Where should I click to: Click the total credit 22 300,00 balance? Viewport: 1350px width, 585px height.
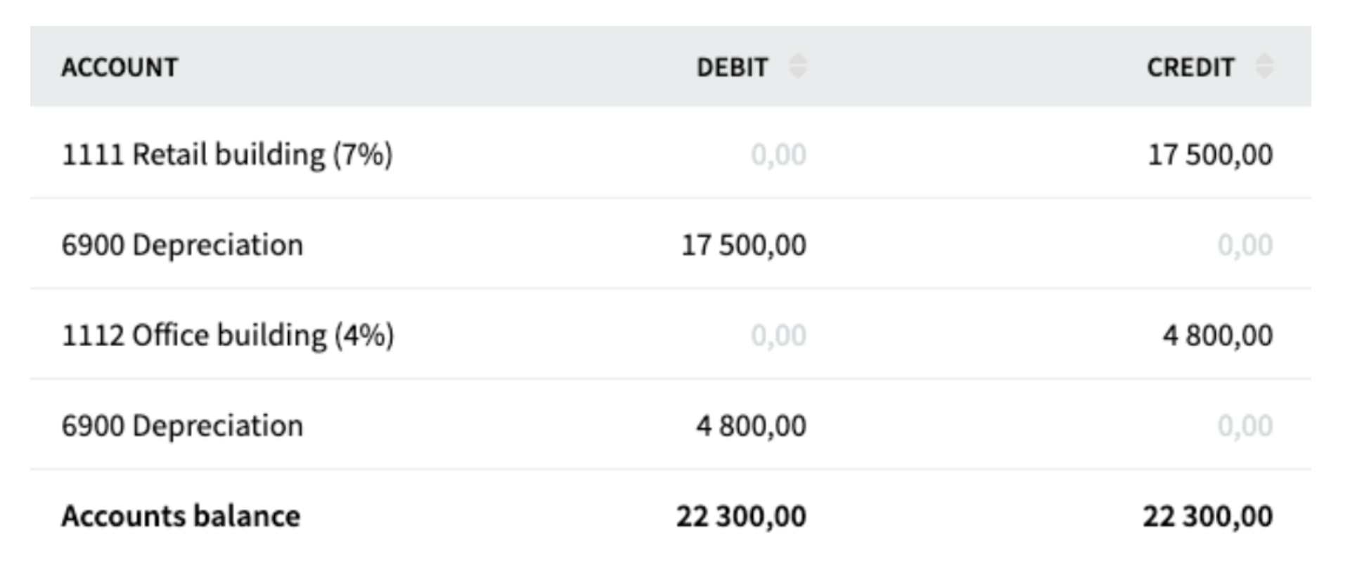click(x=1207, y=516)
